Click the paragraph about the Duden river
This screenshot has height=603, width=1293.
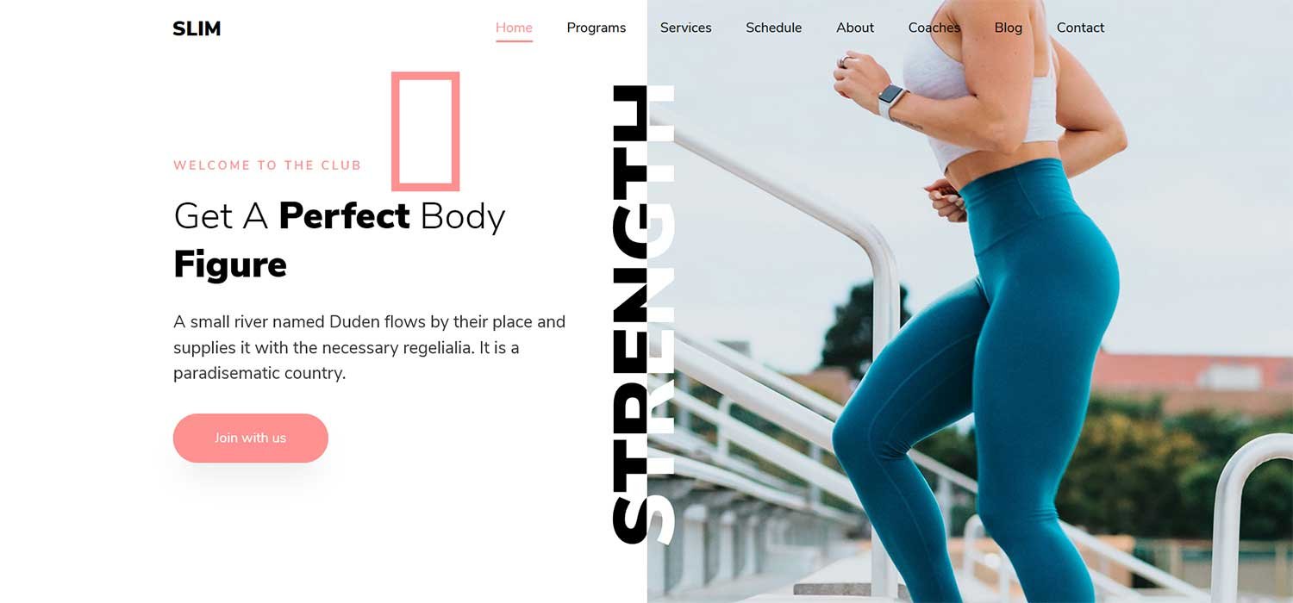coord(370,347)
